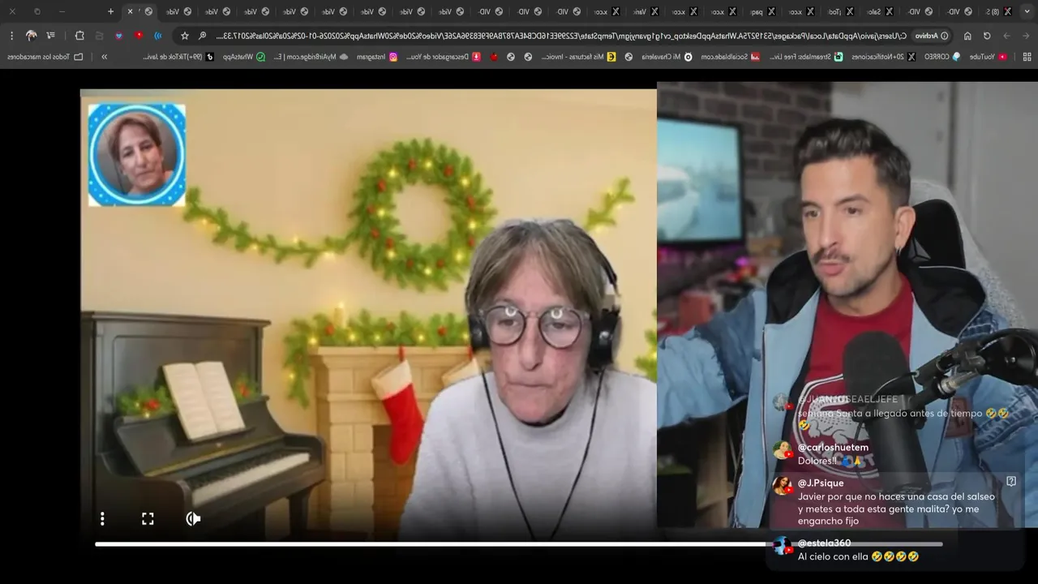The width and height of the screenshot is (1038, 584).
Task: Reload the current page
Action: pos(987,36)
